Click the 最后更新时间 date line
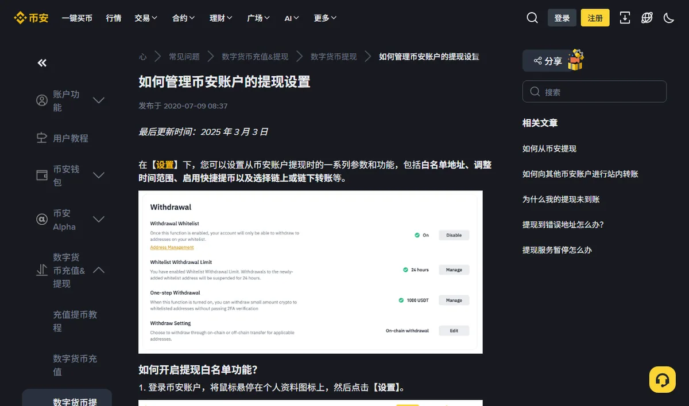689x406 pixels. pos(203,132)
